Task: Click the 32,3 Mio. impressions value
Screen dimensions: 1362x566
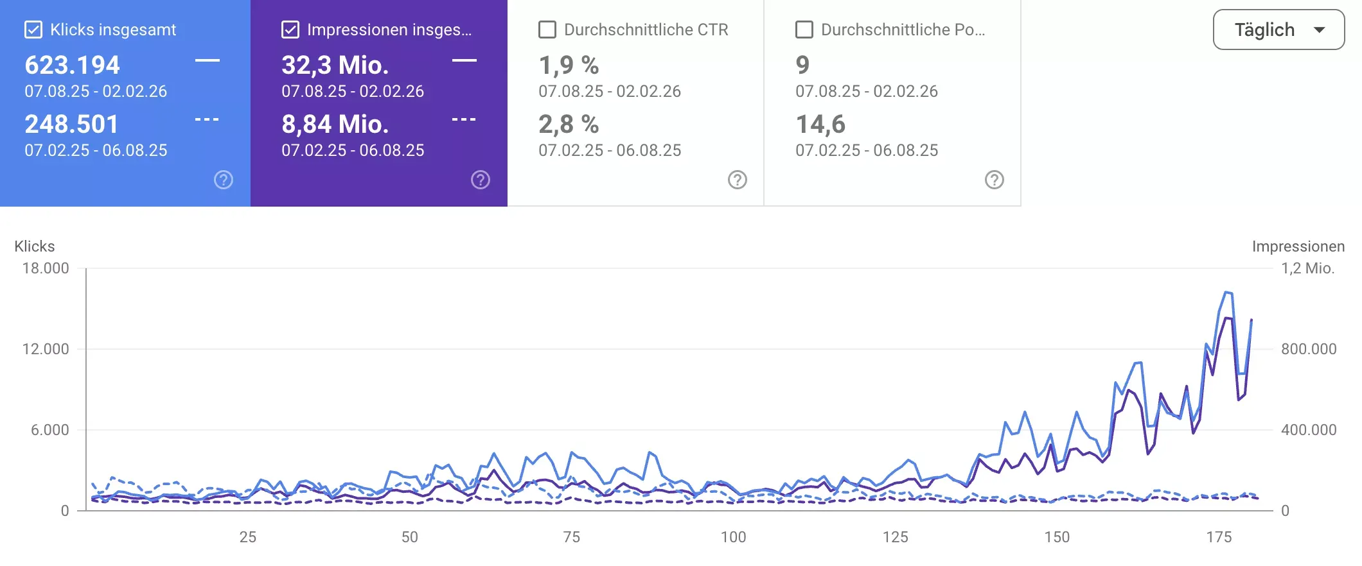Action: (x=335, y=65)
